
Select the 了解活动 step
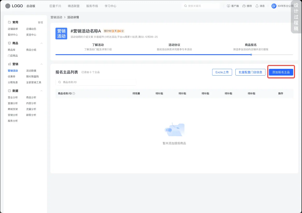[98, 45]
